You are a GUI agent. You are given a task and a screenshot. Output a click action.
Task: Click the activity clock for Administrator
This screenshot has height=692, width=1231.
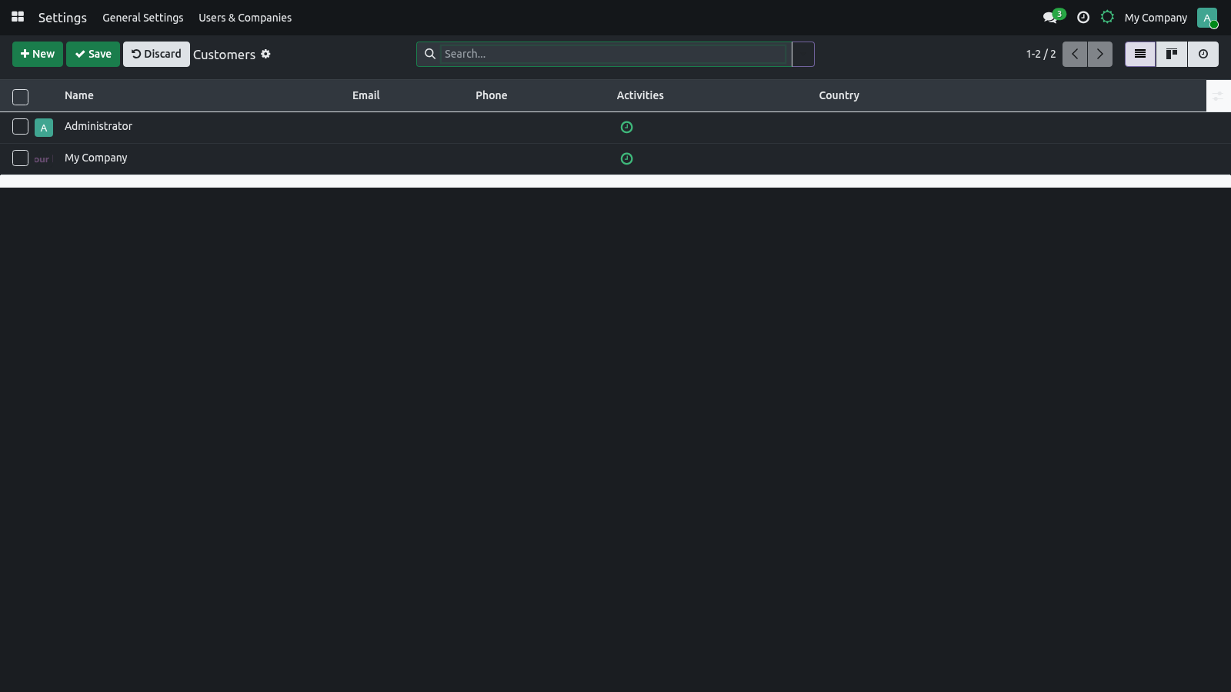point(626,128)
